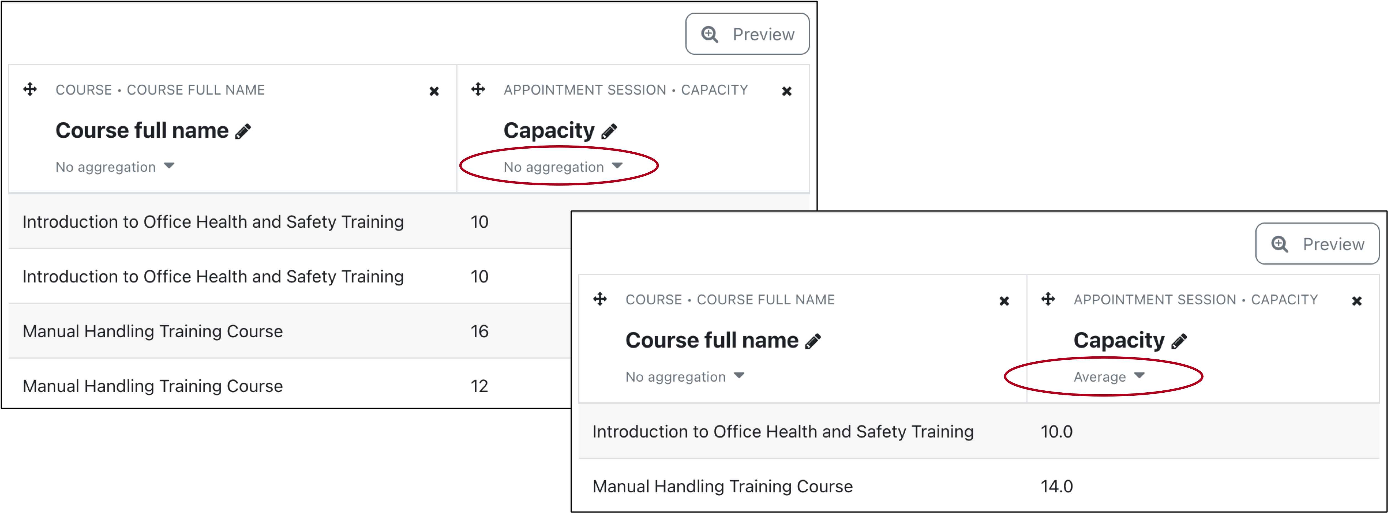Click move icon of front panel Course column
The image size is (1388, 513).
600,299
